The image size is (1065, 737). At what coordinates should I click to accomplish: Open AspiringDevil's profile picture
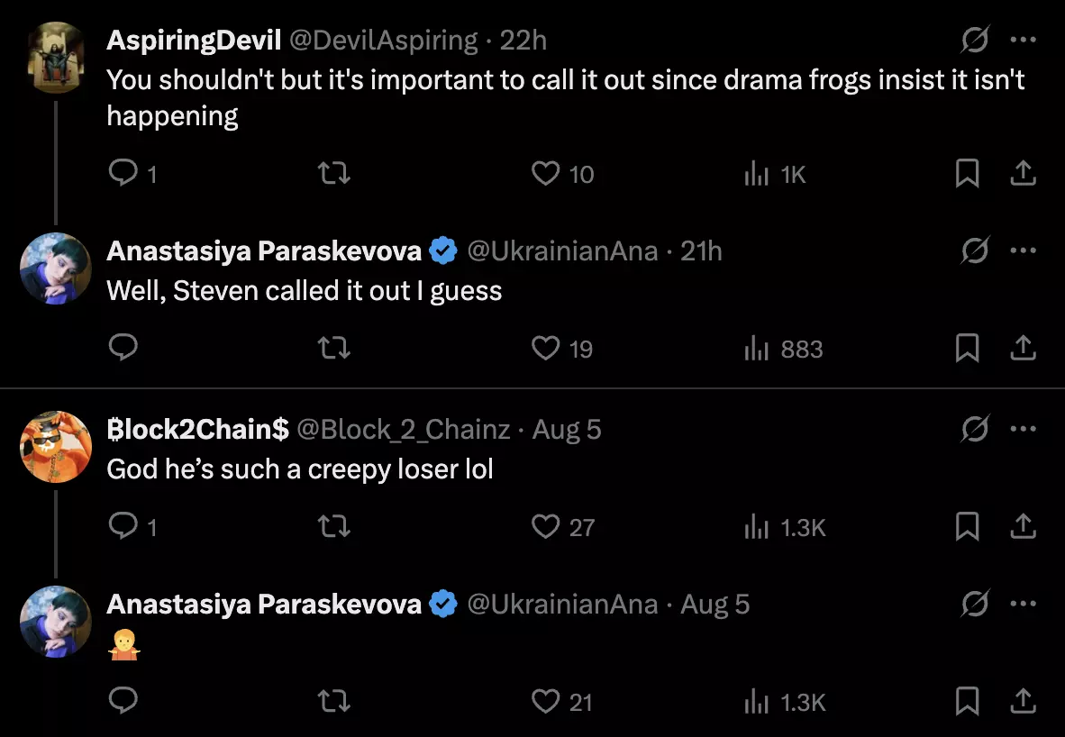56,57
